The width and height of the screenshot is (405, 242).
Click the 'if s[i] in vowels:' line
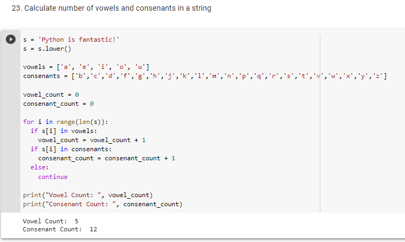point(63,131)
